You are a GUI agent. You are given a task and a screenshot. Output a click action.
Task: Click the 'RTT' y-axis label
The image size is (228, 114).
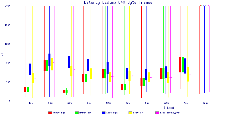[2, 53]
